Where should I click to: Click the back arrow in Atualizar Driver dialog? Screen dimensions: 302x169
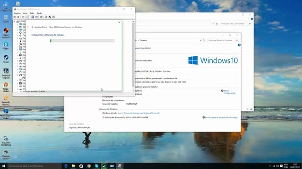[28, 27]
